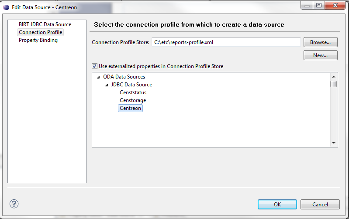The height and width of the screenshot is (219, 349).
Task: Click the profile tree scroll up arrow
Action: point(334,76)
